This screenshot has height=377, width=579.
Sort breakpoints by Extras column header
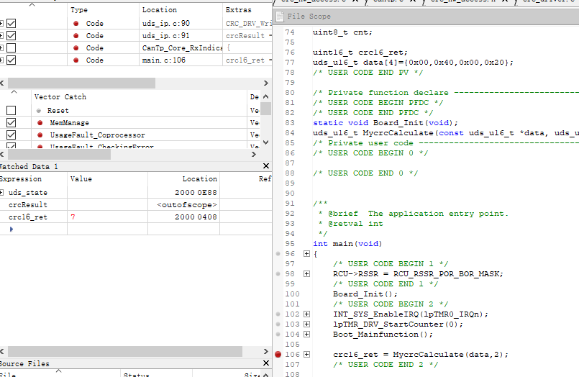tap(247, 9)
